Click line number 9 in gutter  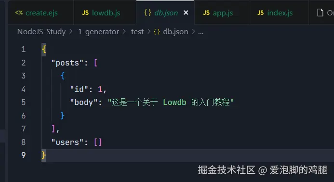(x=24, y=155)
